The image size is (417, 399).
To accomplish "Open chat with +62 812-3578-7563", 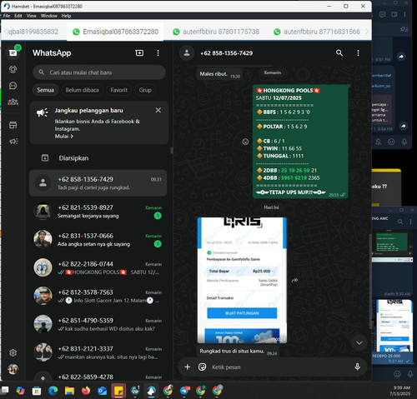I will coord(98,297).
